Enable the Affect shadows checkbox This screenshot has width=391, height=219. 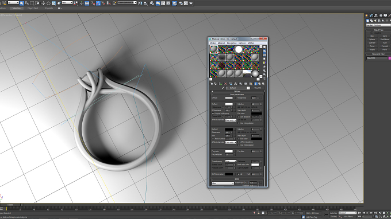[239, 142]
